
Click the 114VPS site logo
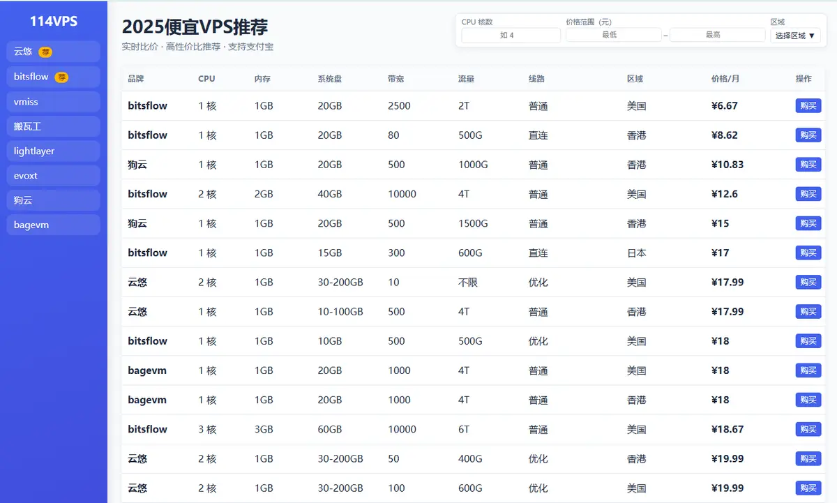[54, 21]
